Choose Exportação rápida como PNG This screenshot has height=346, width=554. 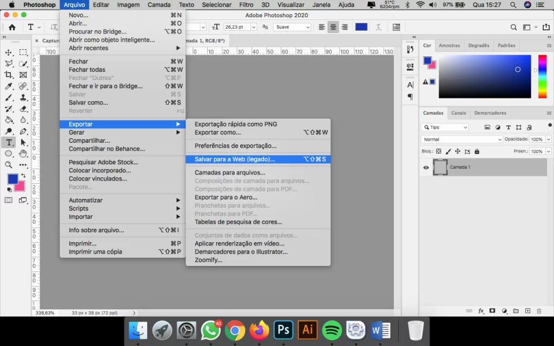[x=258, y=124]
